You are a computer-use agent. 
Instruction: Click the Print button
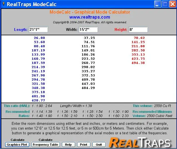pyautogui.click(x=84, y=145)
